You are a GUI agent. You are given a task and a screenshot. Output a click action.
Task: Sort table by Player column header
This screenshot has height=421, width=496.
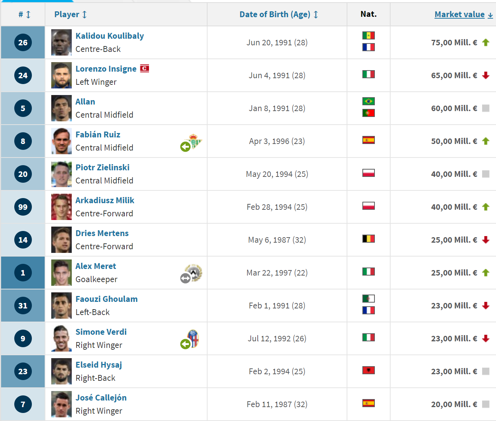[71, 15]
